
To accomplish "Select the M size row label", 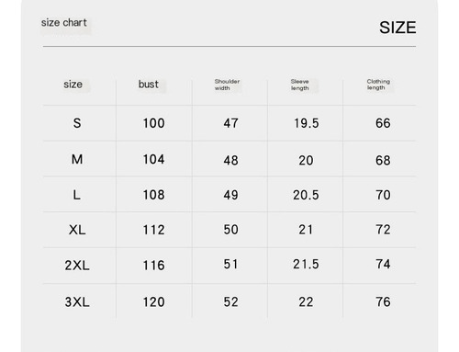I will pos(77,159).
